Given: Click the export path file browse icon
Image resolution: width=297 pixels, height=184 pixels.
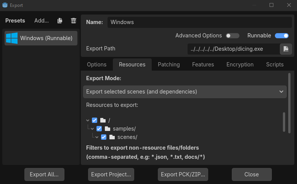Looking at the screenshot, I should (x=286, y=49).
